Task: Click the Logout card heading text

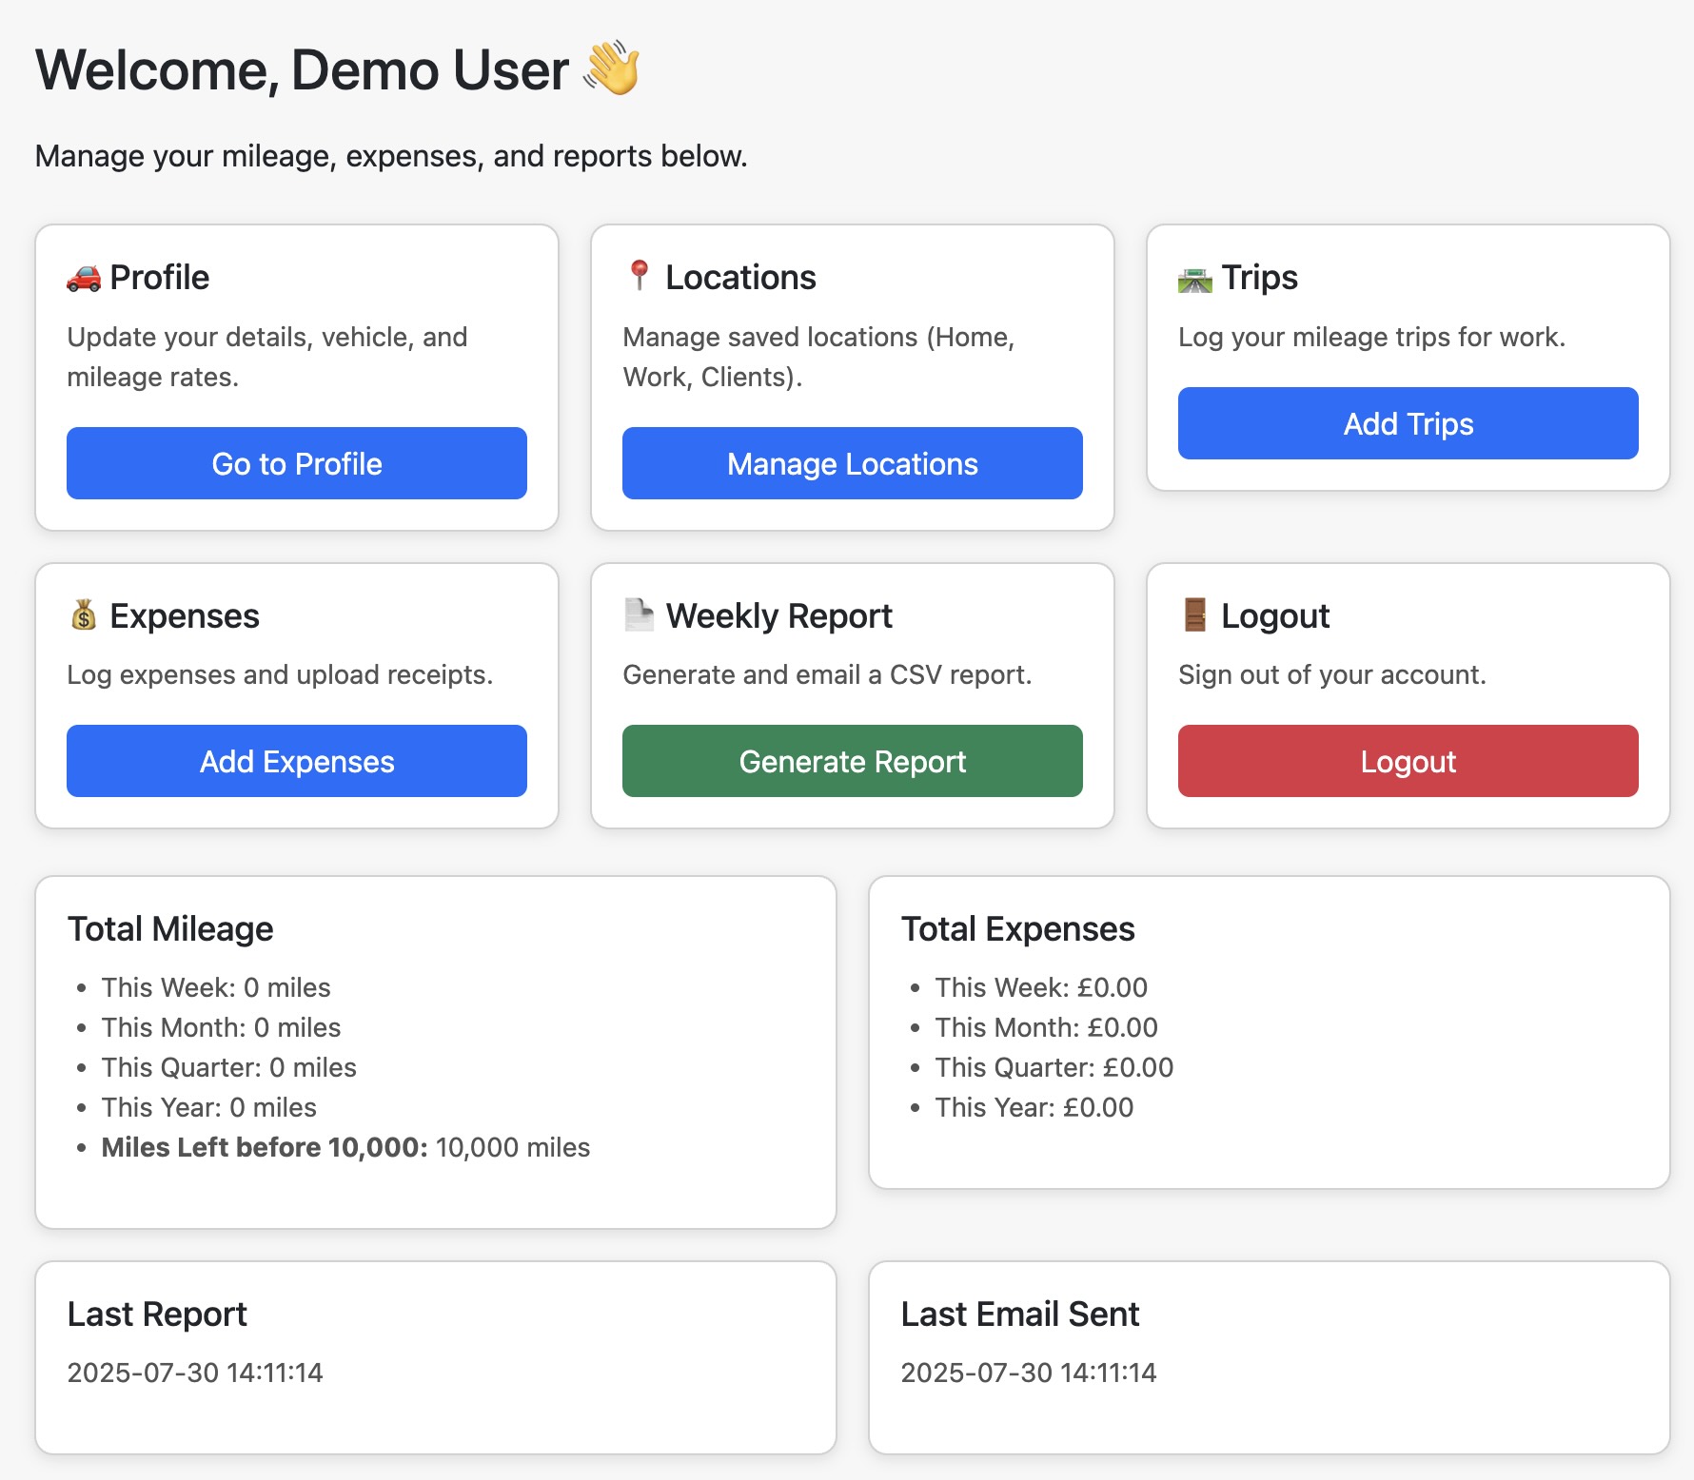Action: (1275, 616)
